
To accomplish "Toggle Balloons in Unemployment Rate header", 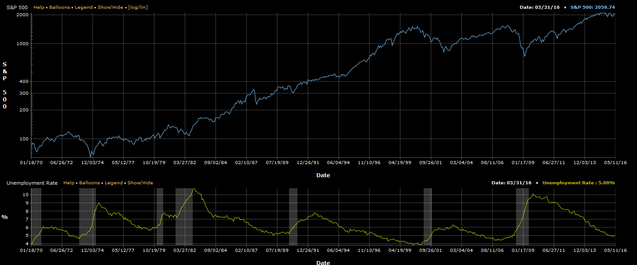I will (x=88, y=183).
